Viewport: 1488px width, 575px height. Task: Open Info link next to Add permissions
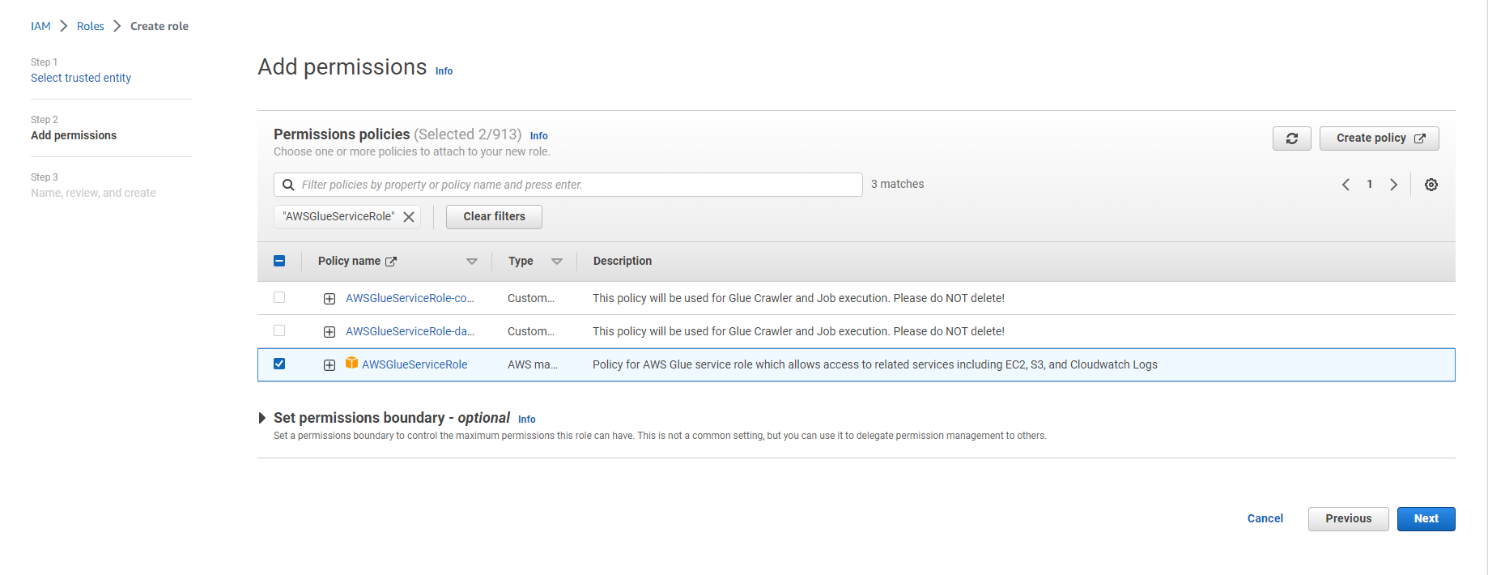(444, 71)
